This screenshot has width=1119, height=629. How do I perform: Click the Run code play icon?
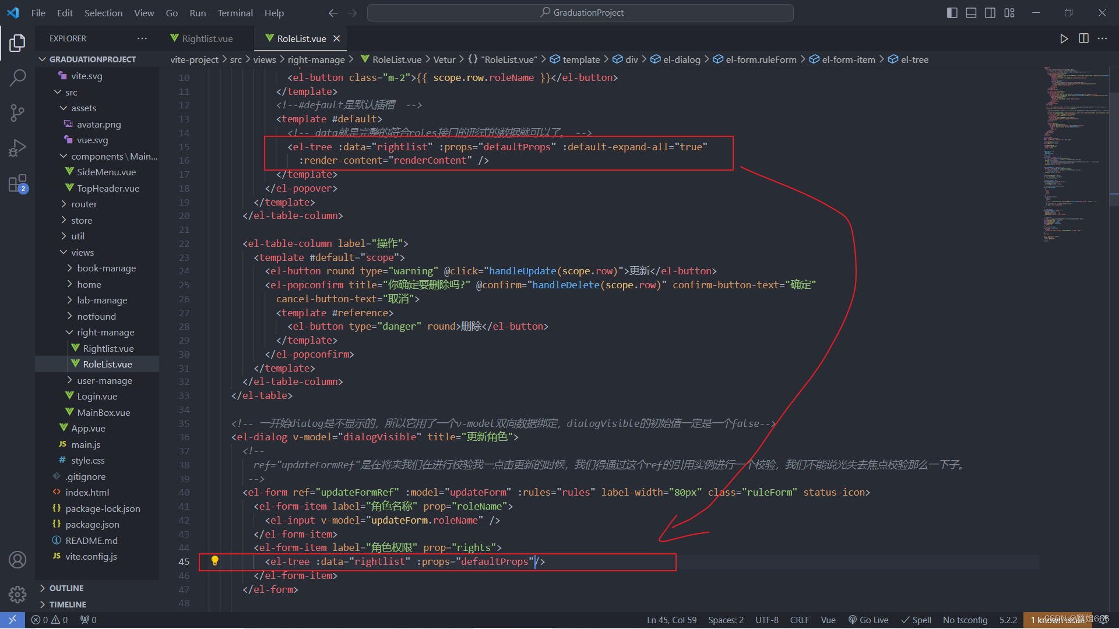[x=1064, y=38]
